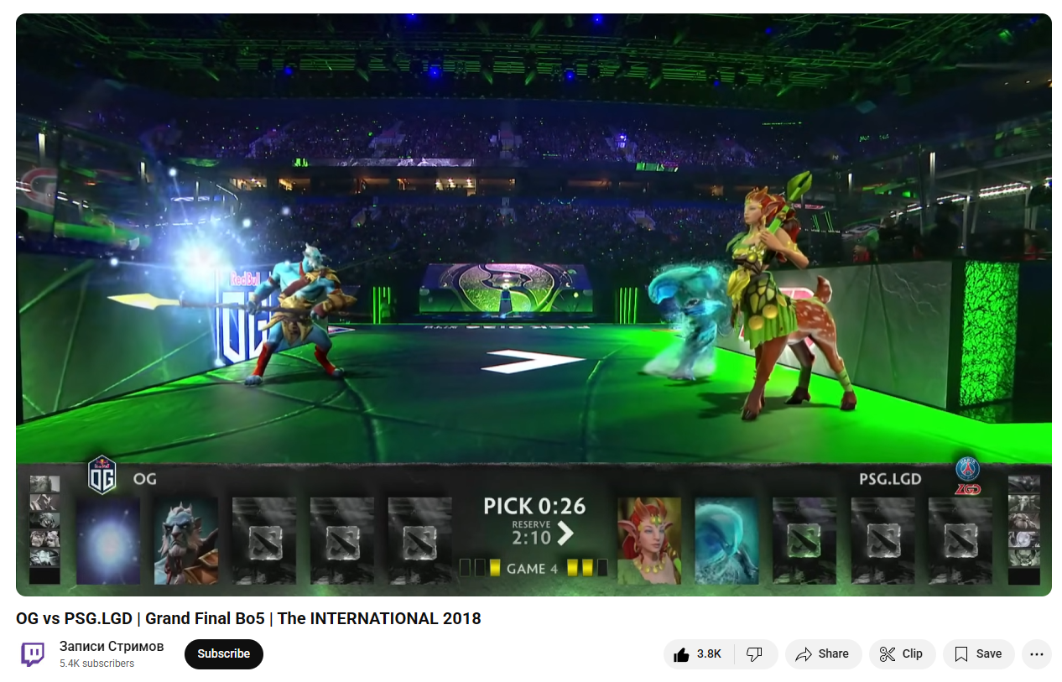Subscribe to the channel
Viewport: 1062px width, 682px height.
(224, 654)
